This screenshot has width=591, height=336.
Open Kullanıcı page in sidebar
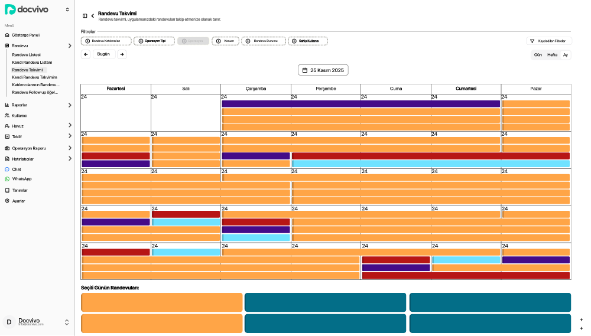click(20, 116)
